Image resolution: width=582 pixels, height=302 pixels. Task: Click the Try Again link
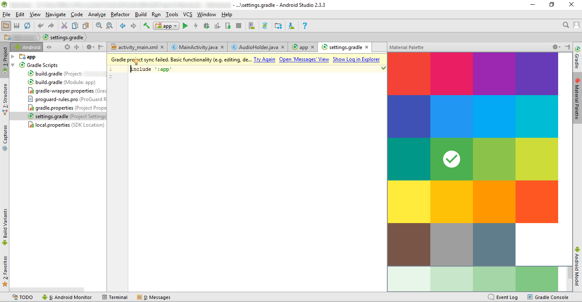point(264,59)
